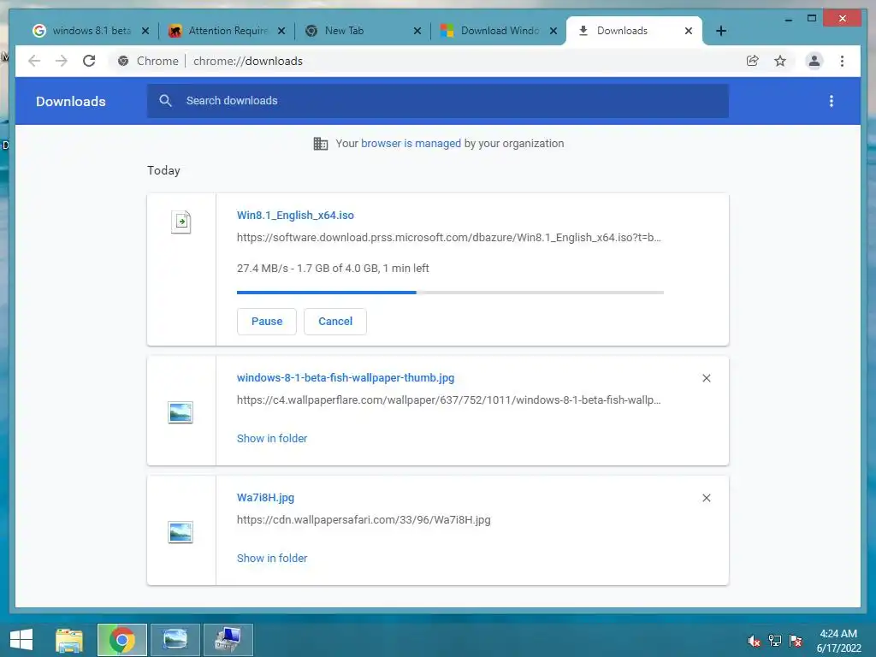Click the organization building icon

coord(321,144)
